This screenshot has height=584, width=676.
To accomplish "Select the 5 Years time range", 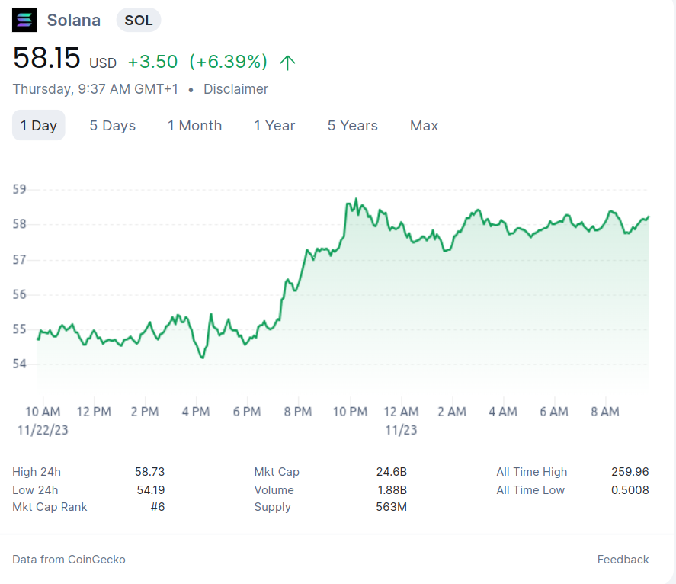I will pos(352,125).
